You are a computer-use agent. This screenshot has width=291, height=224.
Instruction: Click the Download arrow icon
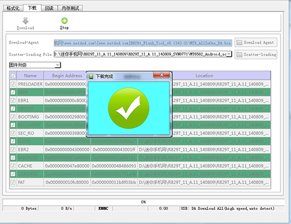tap(26, 21)
